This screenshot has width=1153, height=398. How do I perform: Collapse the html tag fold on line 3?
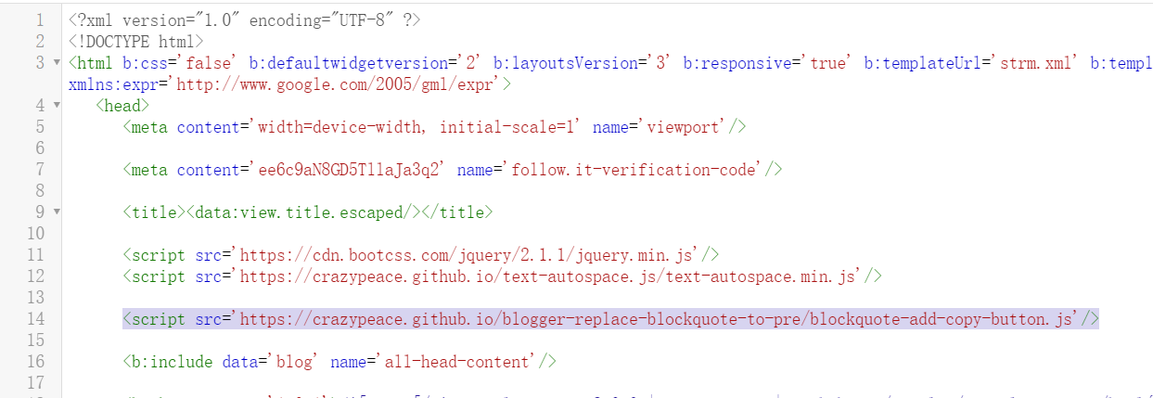tap(57, 63)
